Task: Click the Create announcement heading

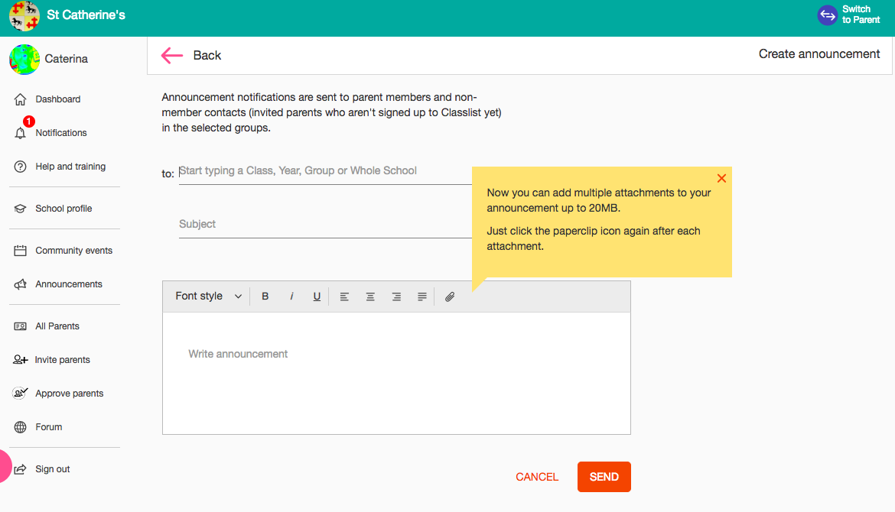Action: coord(819,54)
